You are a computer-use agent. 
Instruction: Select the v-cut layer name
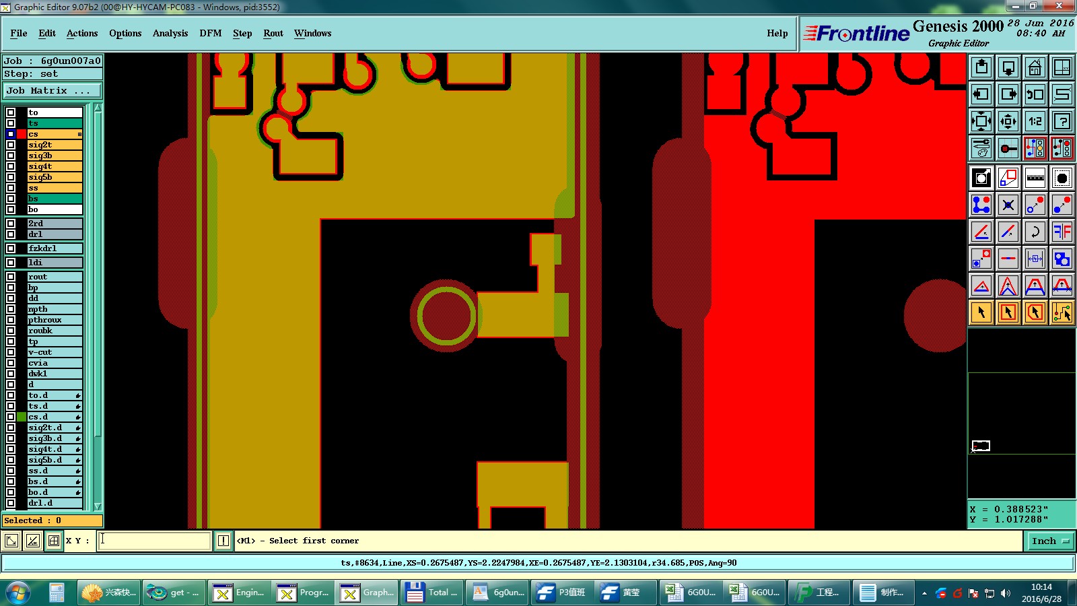[x=55, y=352]
